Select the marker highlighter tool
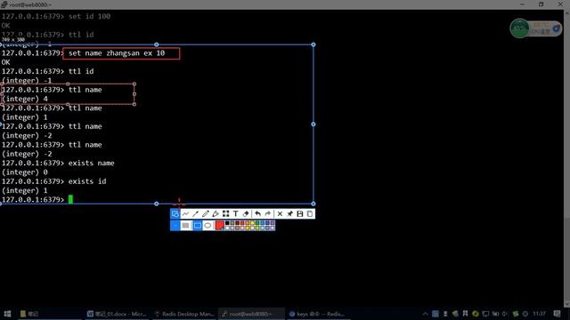This screenshot has height=320, width=570. click(216, 214)
